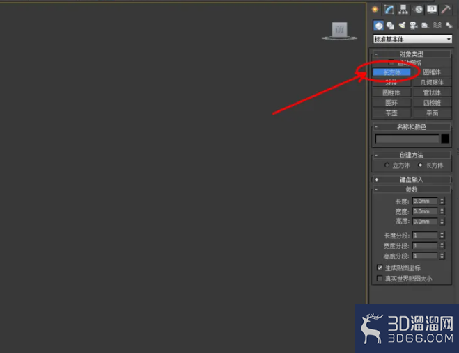459x353 pixels.
Task: Click the 圆锥体 object button
Action: tap(432, 72)
